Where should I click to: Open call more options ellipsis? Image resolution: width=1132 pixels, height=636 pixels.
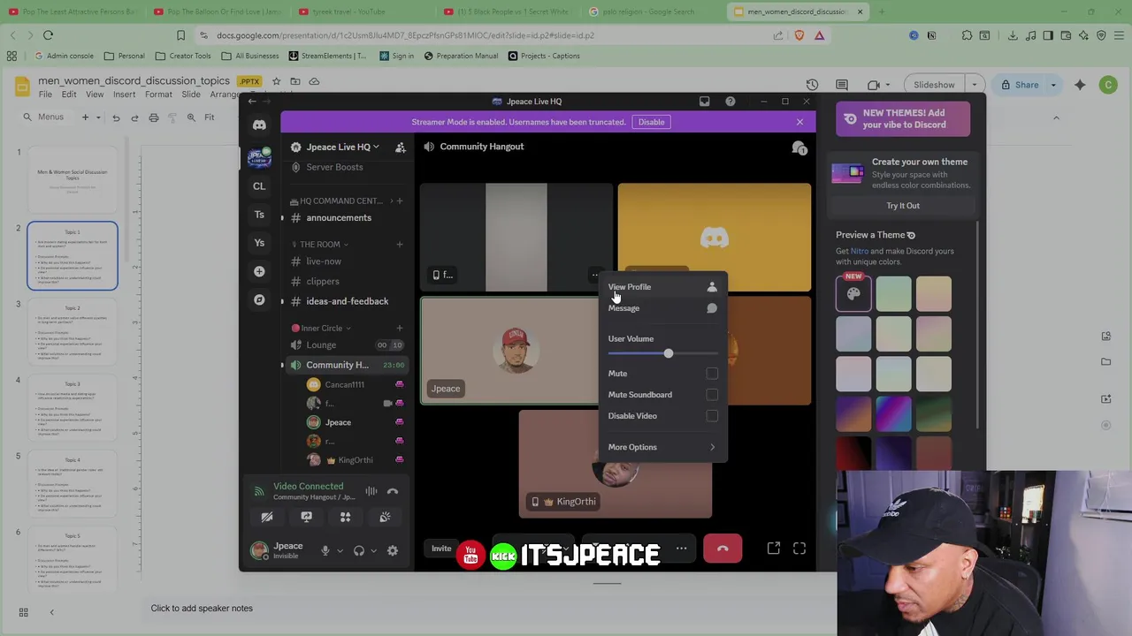pyautogui.click(x=681, y=549)
